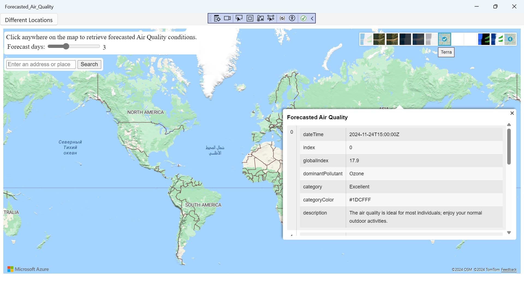Open the Different Locations tab
This screenshot has height=294, width=524.
point(29,20)
